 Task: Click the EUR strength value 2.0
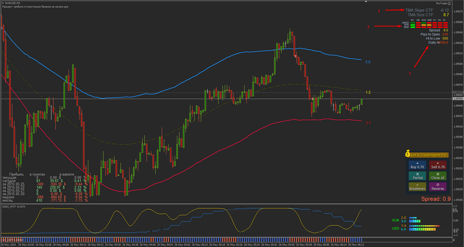(403, 218)
